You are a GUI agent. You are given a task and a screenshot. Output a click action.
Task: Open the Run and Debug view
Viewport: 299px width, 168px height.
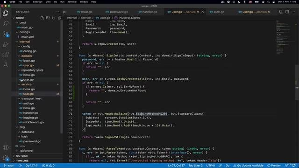6,44
